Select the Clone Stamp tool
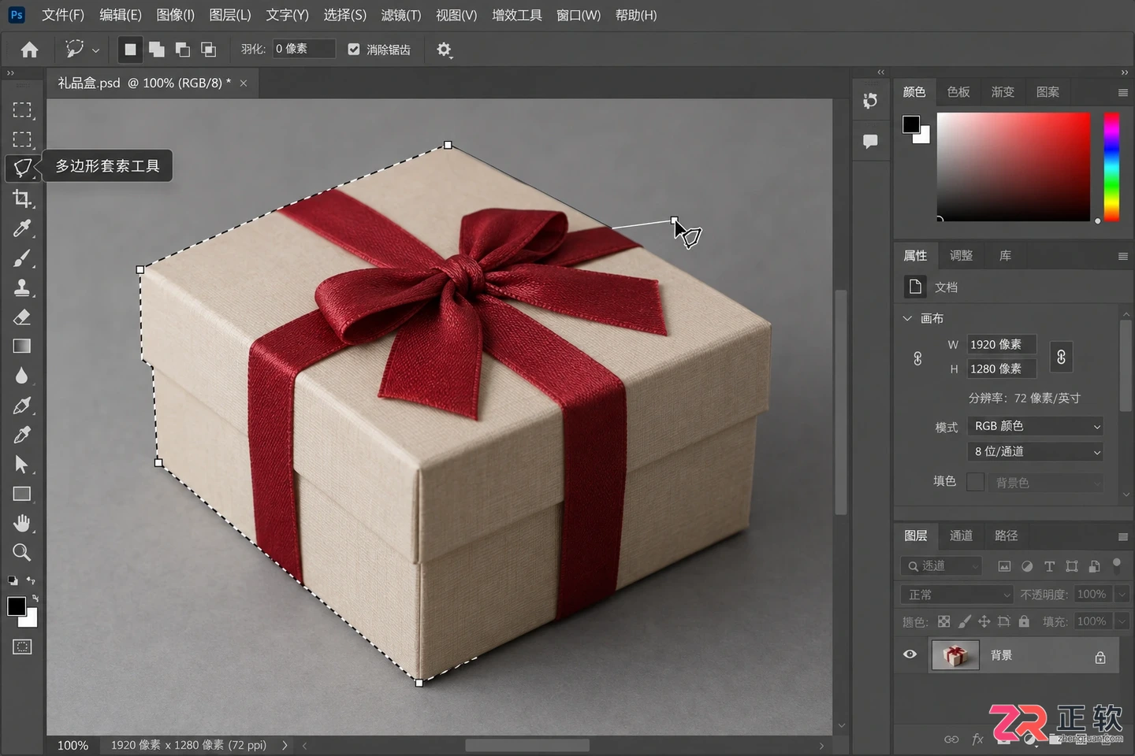The image size is (1135, 756). 22,287
